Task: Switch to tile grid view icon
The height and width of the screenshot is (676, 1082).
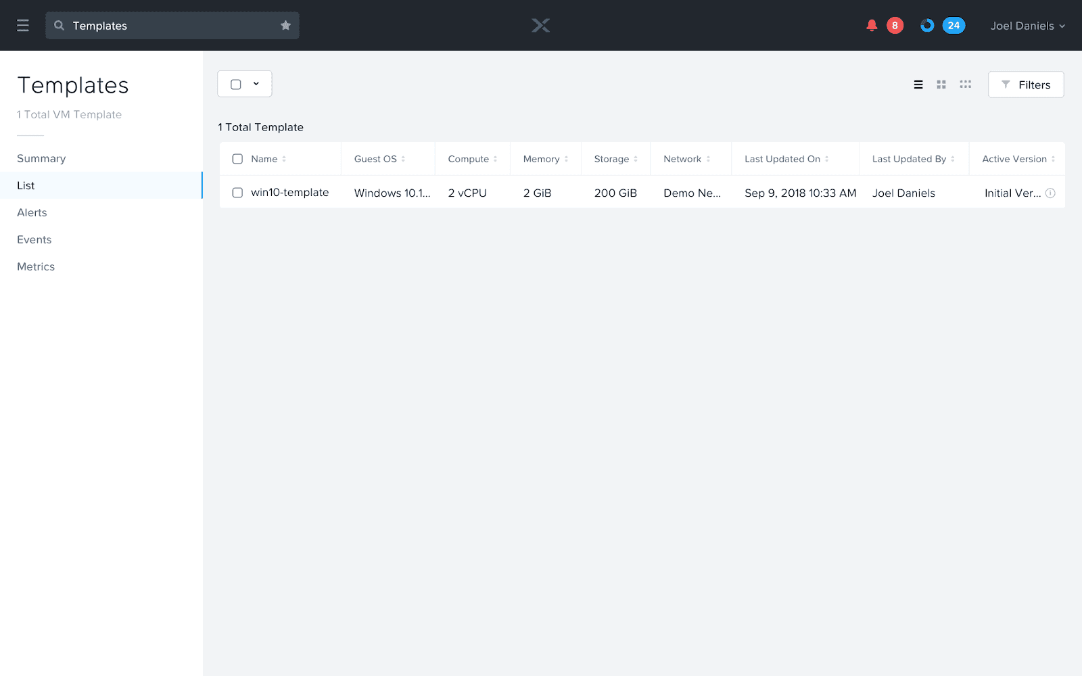Action: 941,84
